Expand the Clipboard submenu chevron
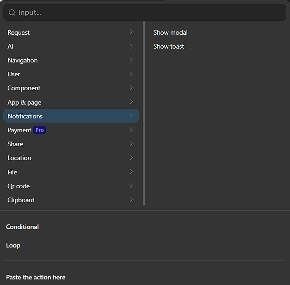 [x=131, y=200]
